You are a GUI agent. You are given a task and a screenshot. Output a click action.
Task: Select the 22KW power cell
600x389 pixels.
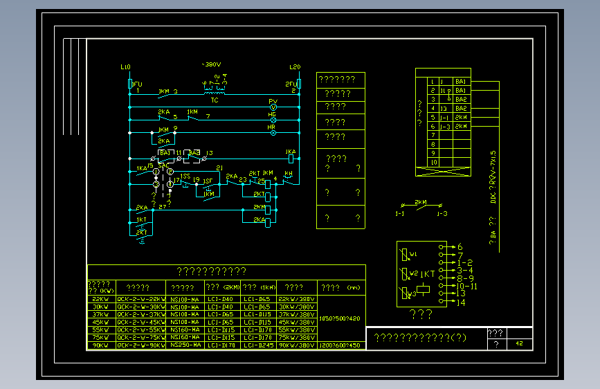pyautogui.click(x=102, y=299)
